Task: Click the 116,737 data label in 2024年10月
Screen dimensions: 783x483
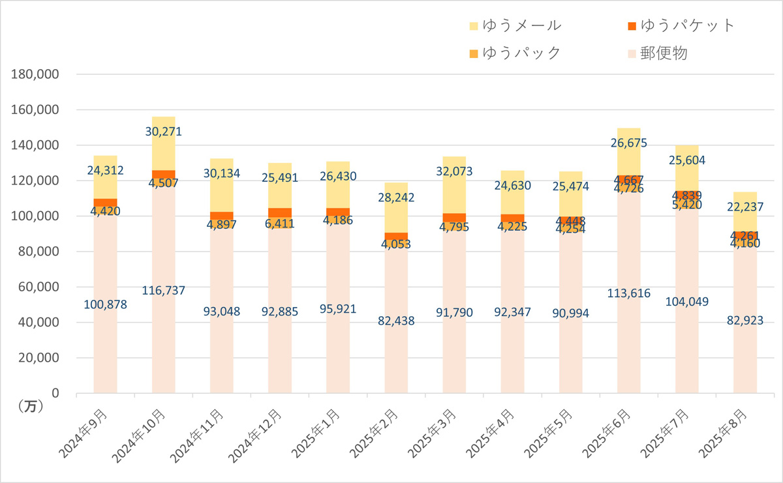Action: point(164,289)
